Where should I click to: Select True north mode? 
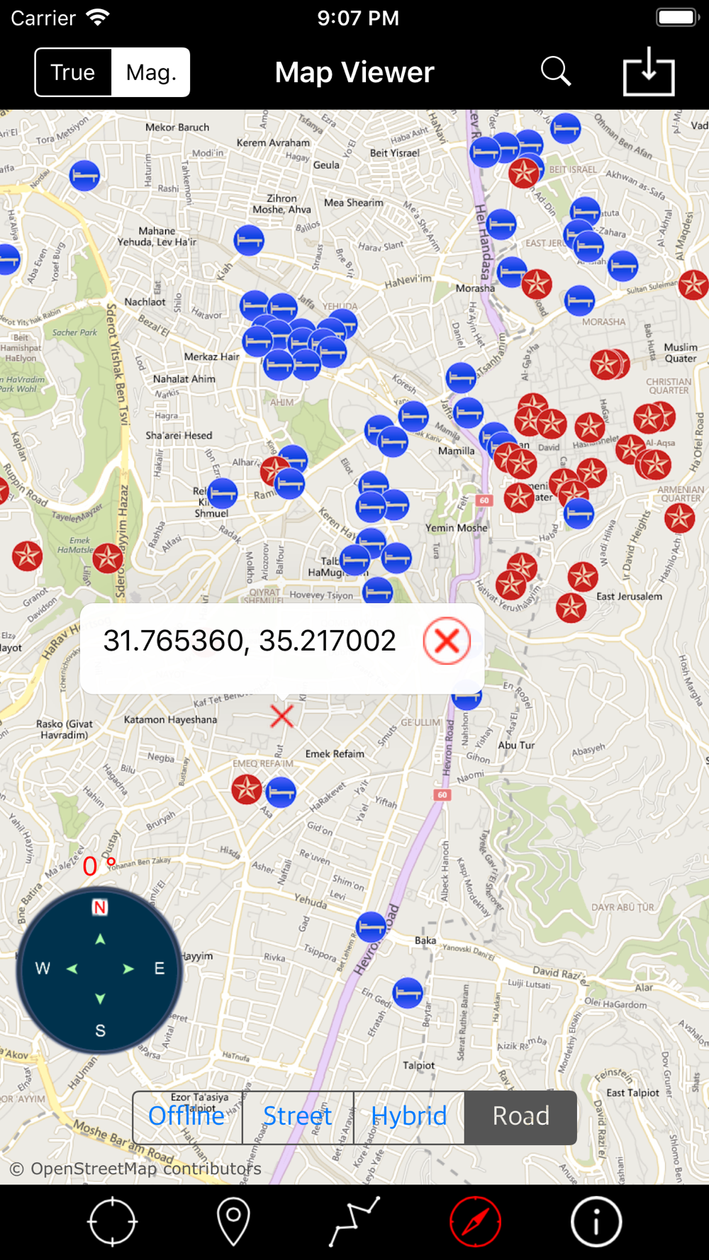coord(73,72)
